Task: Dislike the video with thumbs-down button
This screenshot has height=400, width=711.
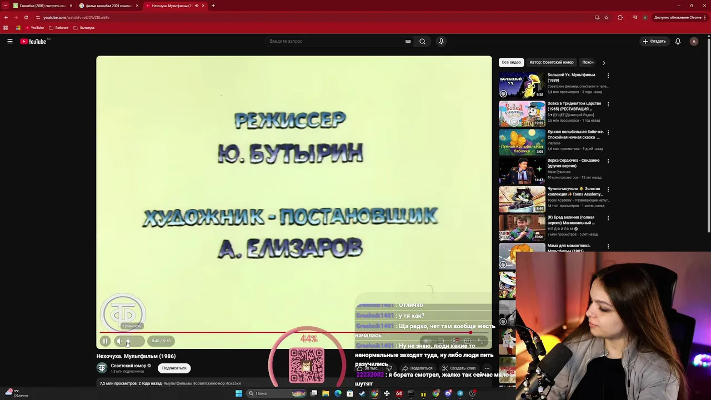Action: pos(389,368)
